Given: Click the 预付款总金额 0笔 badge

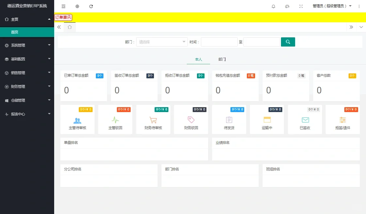Looking at the screenshot, I should (301, 76).
